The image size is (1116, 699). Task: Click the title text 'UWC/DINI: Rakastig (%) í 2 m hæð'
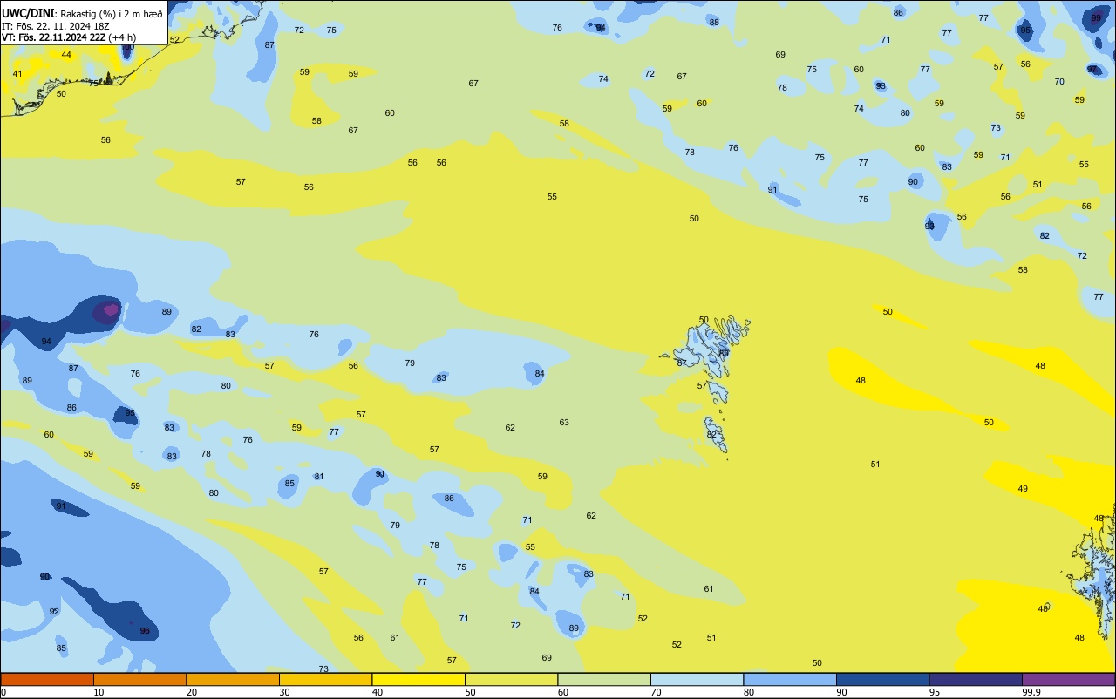pos(82,13)
